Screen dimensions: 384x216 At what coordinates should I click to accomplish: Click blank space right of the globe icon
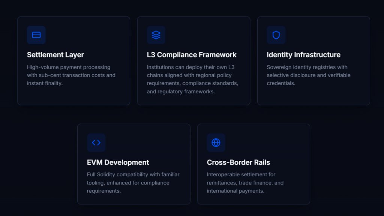[266, 142]
